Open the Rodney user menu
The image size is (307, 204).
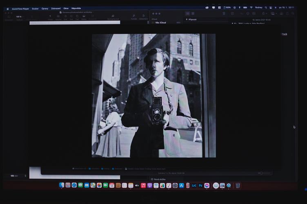[259, 8]
